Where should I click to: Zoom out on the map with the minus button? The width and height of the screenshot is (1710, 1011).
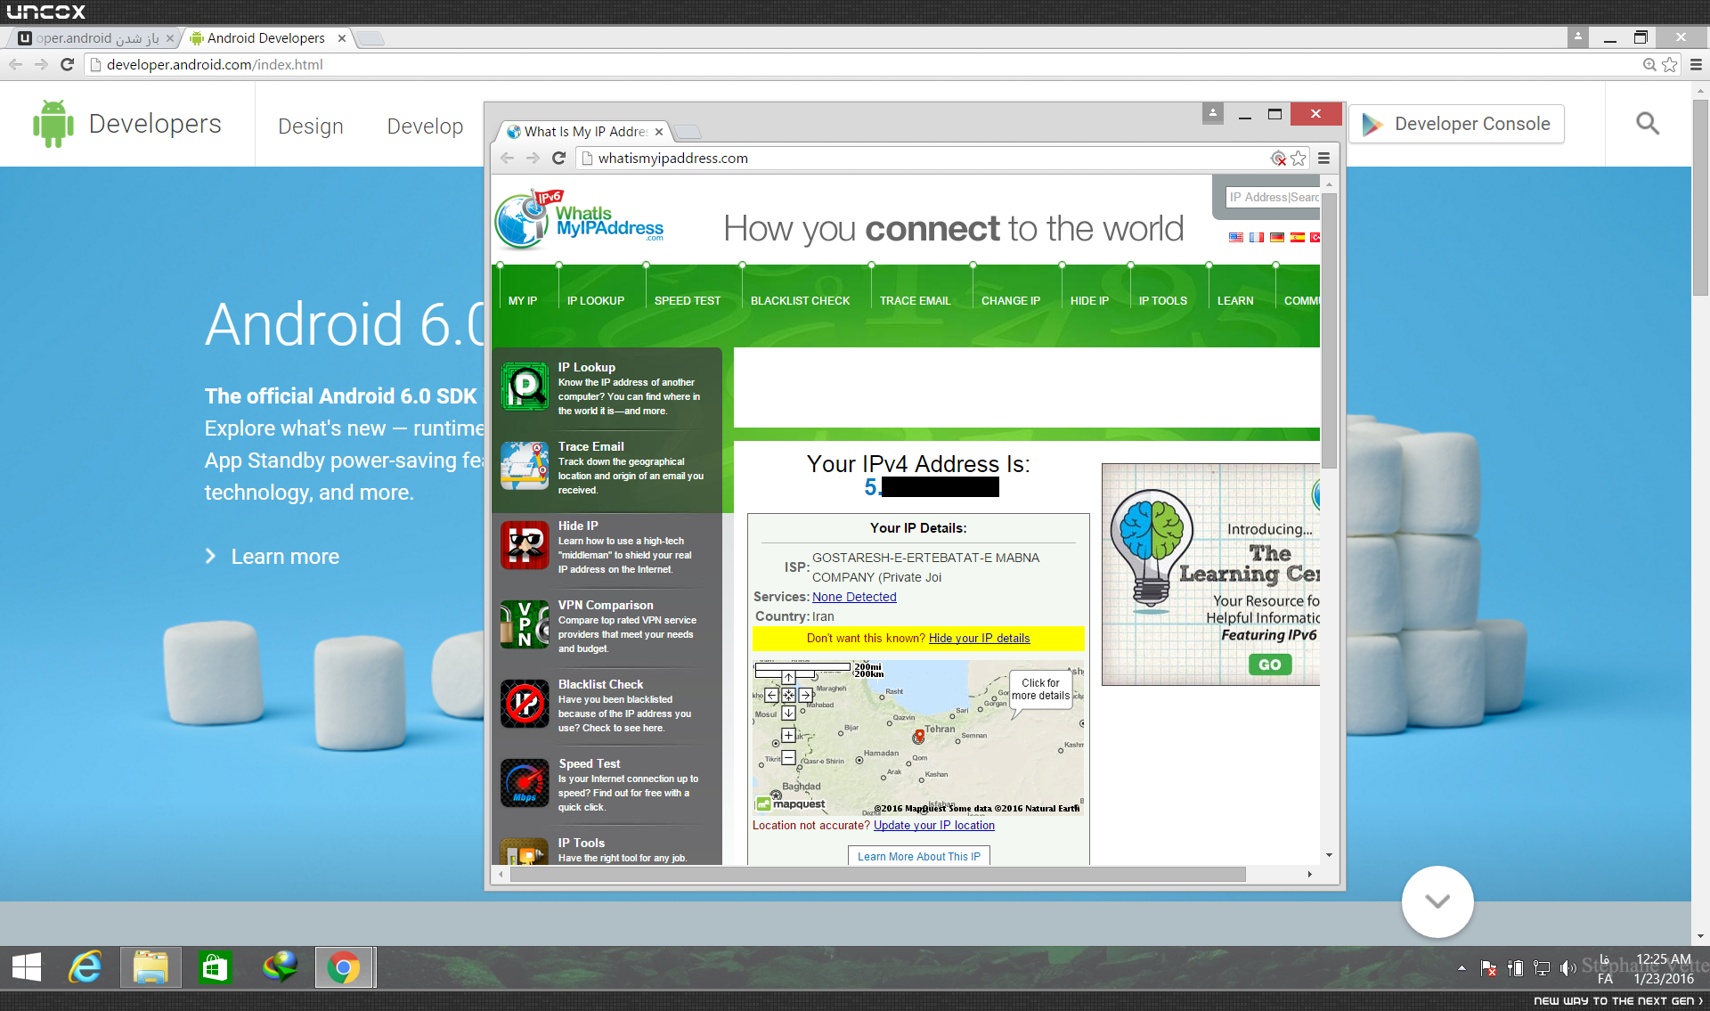tap(788, 757)
